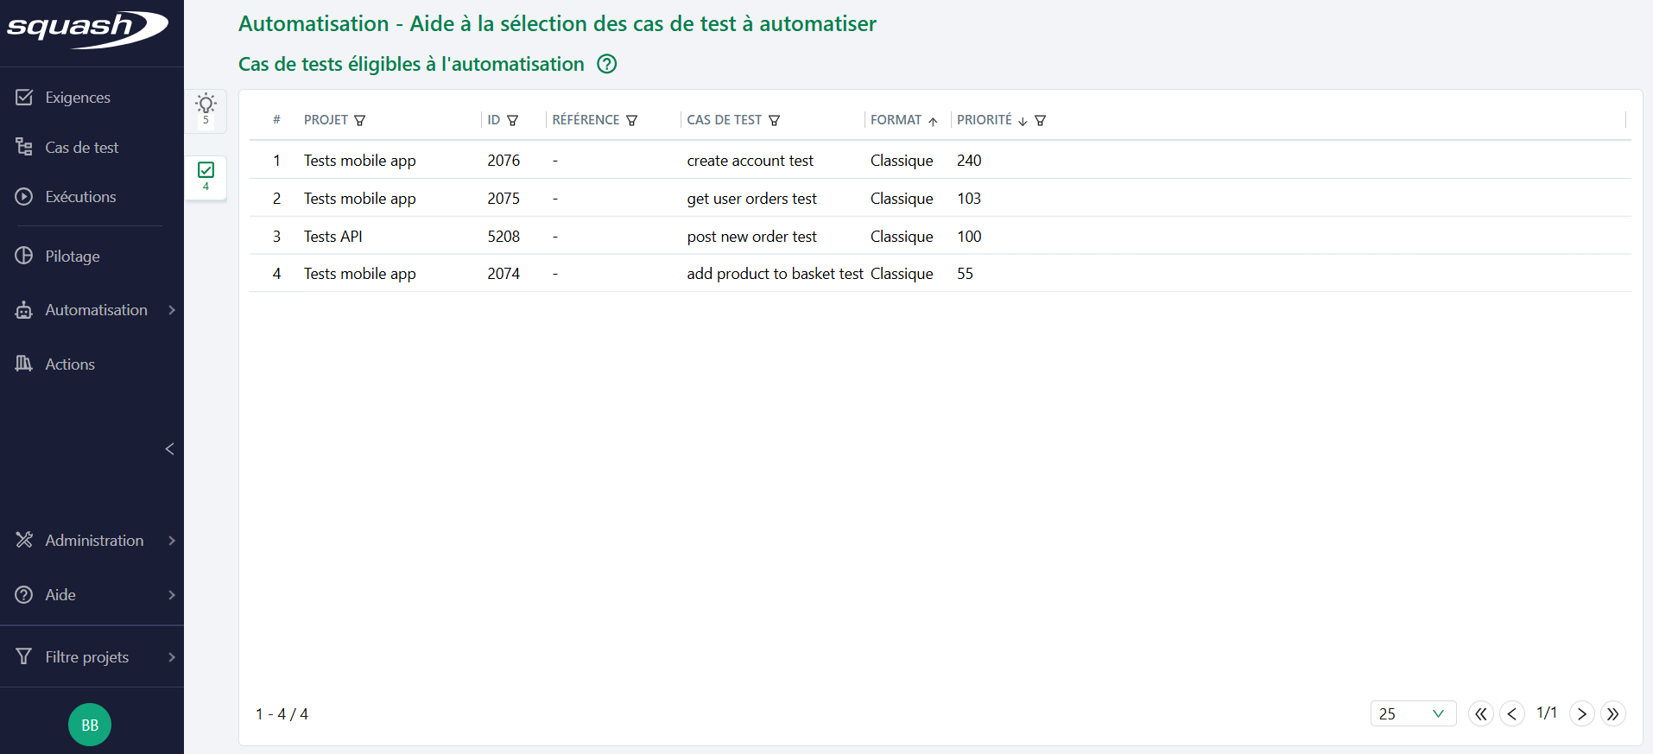Toggle descending sort arrow on PRIORITÉ

1023,121
